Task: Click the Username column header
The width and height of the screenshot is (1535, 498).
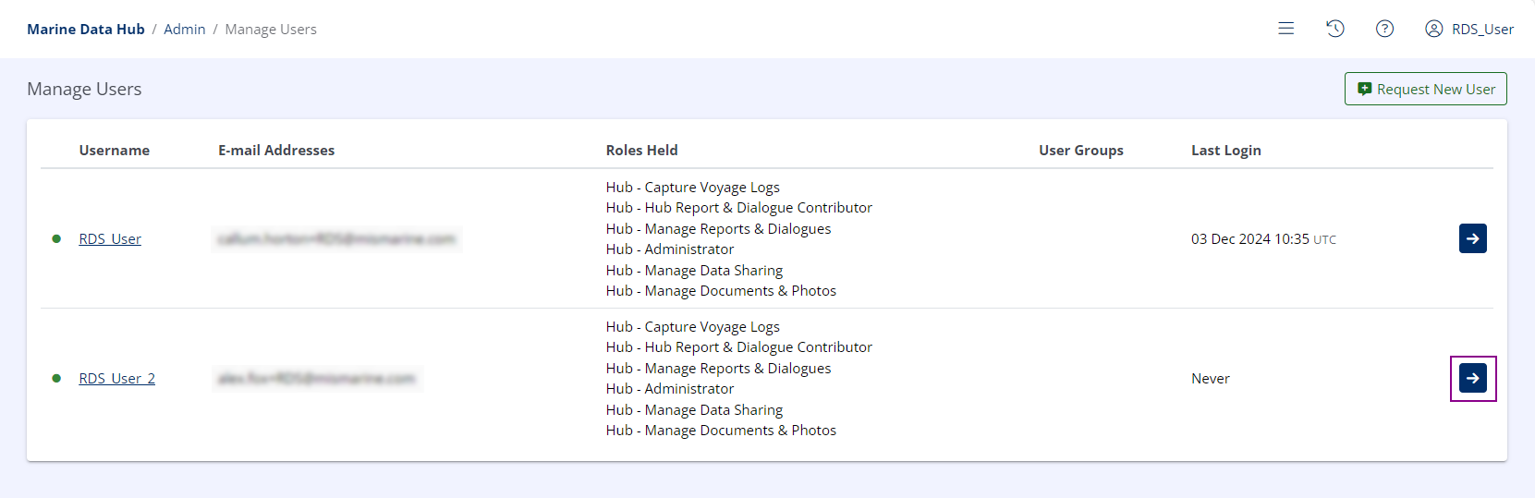Action: pos(115,151)
